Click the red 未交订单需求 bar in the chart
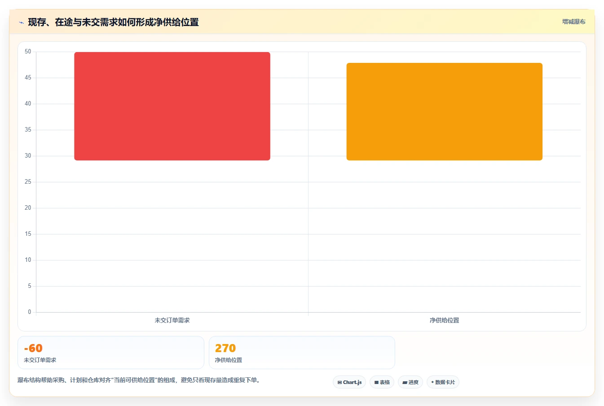The width and height of the screenshot is (604, 406). (172, 106)
